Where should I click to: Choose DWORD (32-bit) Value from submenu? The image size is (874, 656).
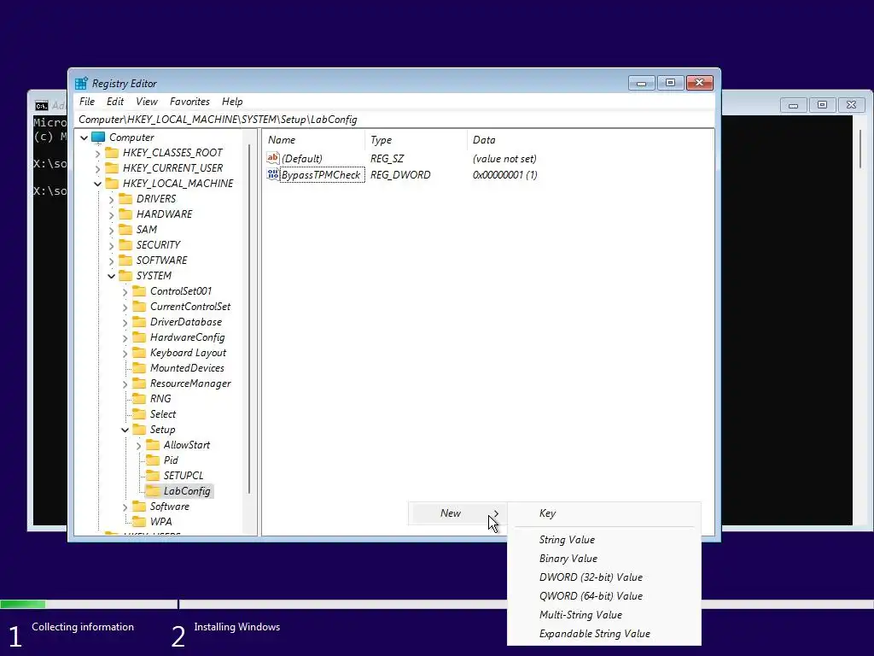pyautogui.click(x=603, y=577)
